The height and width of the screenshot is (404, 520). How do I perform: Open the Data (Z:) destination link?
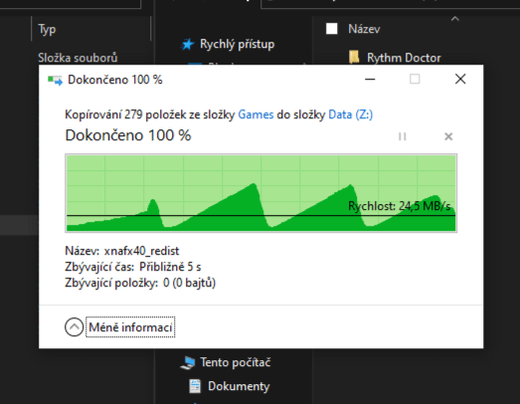coord(351,114)
